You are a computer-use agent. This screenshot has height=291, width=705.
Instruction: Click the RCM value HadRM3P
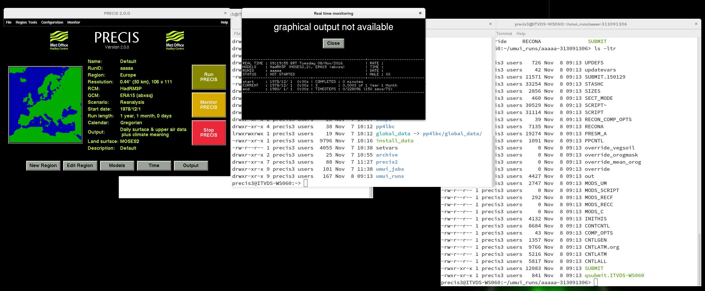(x=131, y=89)
